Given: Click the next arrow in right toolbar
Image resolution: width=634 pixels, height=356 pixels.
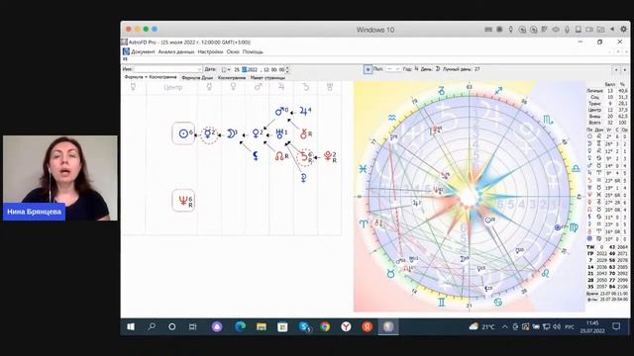Looking at the screenshot, I should [x=625, y=69].
